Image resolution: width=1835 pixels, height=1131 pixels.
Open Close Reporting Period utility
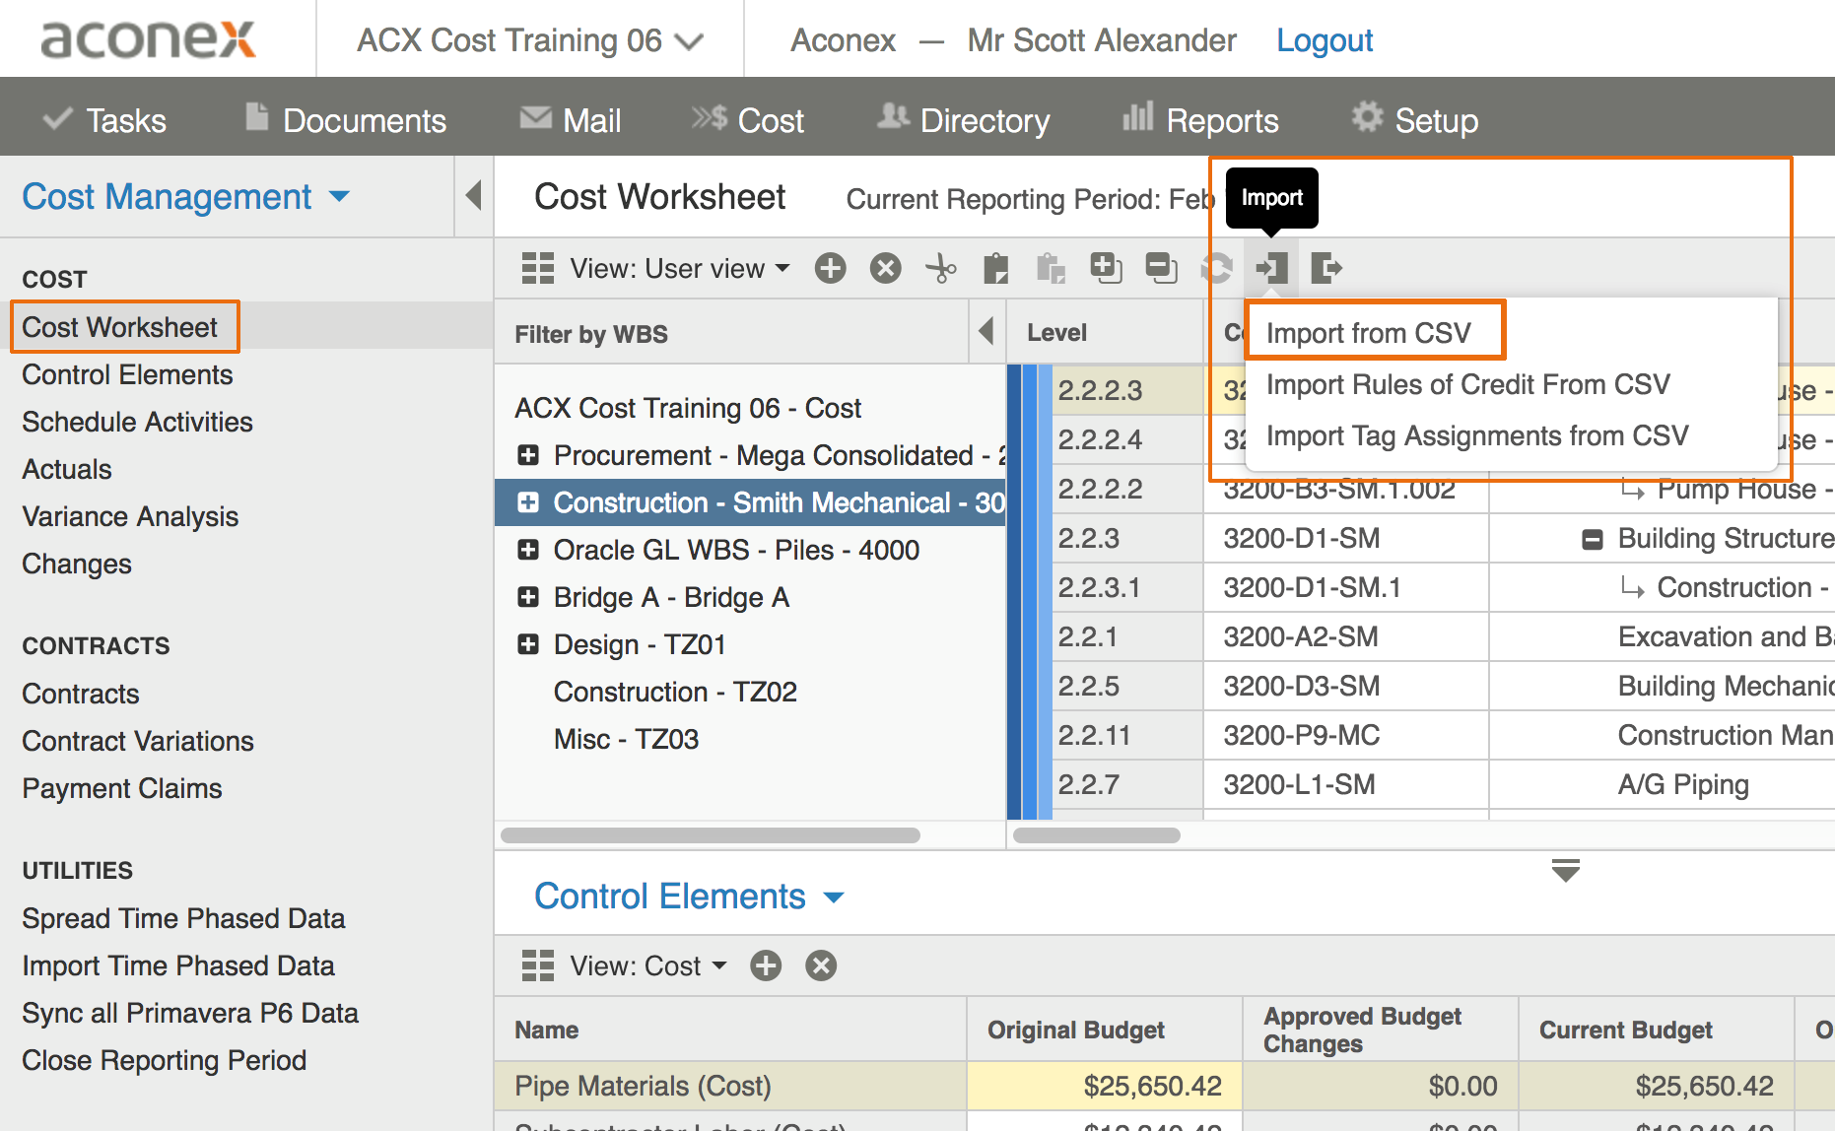pos(165,1060)
